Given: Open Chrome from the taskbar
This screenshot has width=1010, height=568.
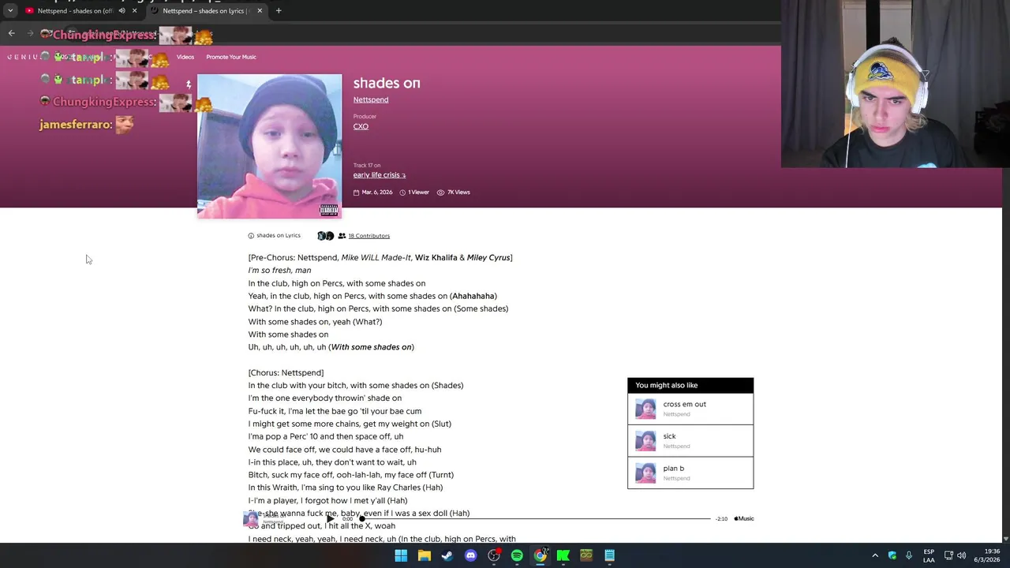Looking at the screenshot, I should (541, 555).
